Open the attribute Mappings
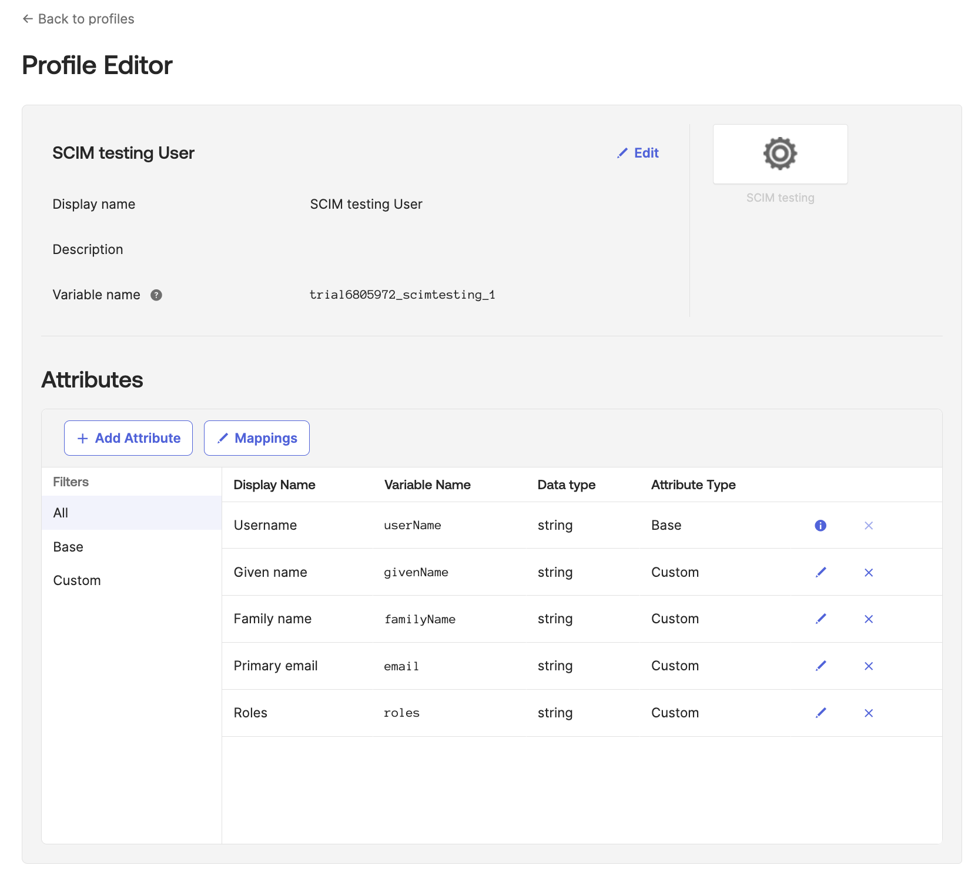 (x=257, y=437)
